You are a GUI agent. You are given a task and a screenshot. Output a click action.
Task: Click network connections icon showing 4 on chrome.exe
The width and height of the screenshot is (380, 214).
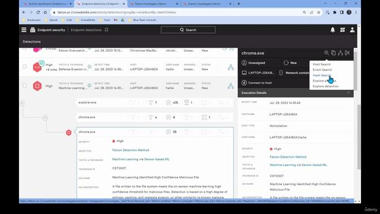[x=150, y=118]
